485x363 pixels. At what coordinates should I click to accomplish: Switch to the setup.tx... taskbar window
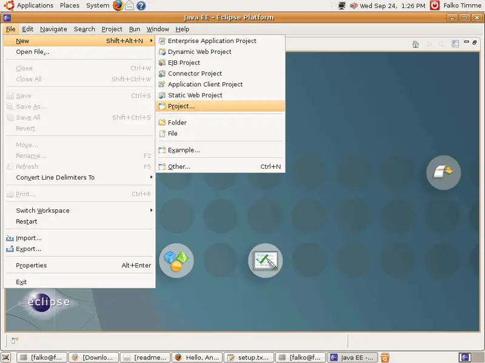coord(249,358)
